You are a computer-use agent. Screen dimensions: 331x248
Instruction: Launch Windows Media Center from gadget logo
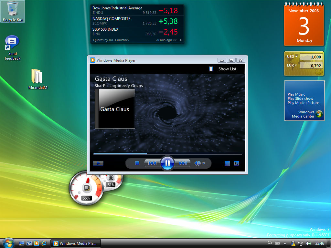click(x=319, y=114)
